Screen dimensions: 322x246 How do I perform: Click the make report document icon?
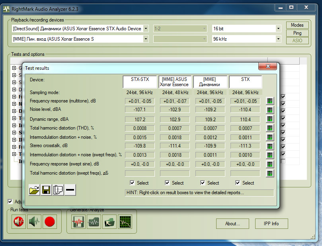58,190
